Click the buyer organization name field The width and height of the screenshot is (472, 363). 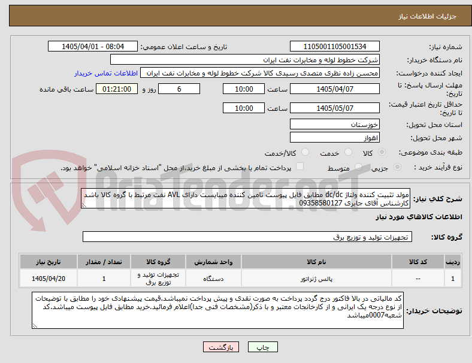pos(245,60)
